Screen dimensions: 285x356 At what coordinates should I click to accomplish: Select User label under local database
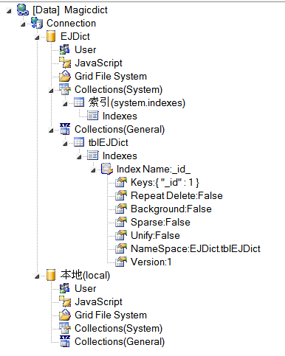85,289
